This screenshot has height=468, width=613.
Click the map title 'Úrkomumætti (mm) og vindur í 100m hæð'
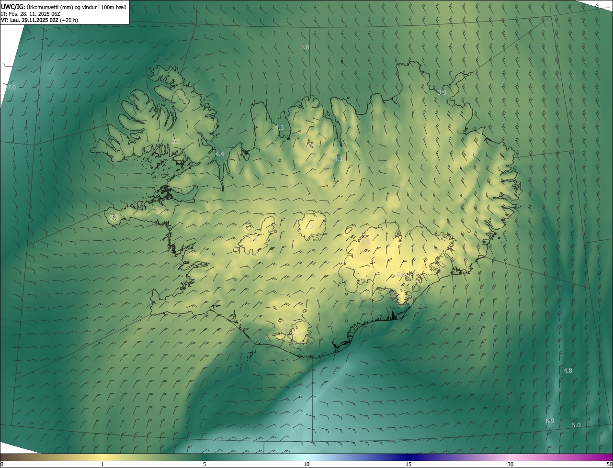click(77, 7)
